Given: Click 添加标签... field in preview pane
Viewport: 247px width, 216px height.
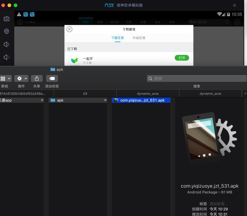Looking at the screenshot, I should 218,204.
